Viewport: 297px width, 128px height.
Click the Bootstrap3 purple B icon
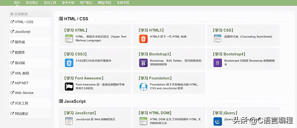click(143, 63)
